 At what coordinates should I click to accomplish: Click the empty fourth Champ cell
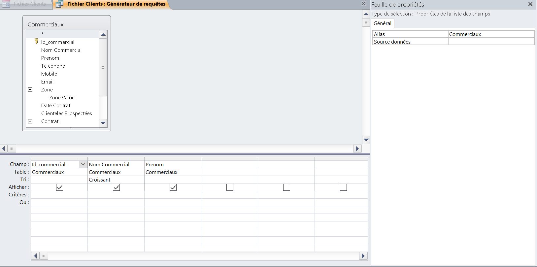coord(229,164)
